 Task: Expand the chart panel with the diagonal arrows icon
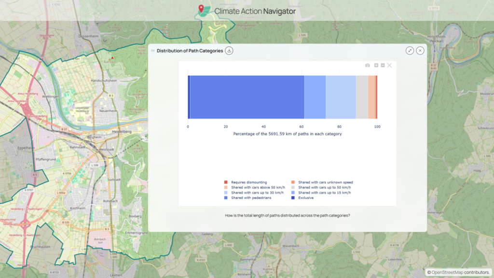pos(411,50)
